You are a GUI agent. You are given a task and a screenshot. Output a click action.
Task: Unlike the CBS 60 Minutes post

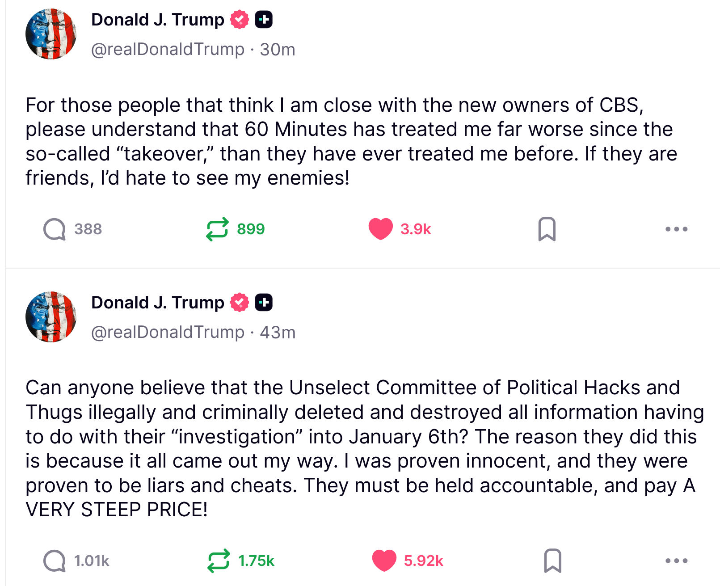pos(380,229)
